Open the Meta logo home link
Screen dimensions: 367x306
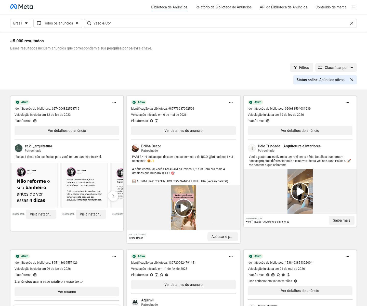click(x=21, y=7)
